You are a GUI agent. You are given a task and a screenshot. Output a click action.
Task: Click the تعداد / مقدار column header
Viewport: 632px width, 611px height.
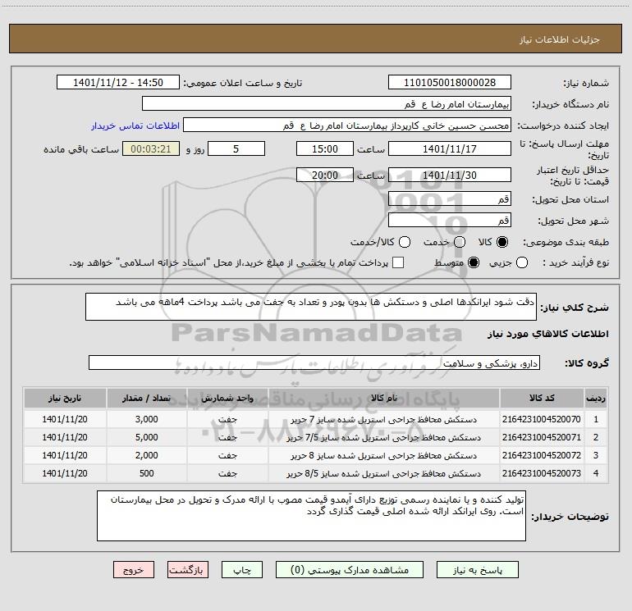[147, 399]
